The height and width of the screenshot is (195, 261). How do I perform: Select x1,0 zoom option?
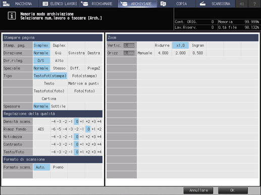180,45
